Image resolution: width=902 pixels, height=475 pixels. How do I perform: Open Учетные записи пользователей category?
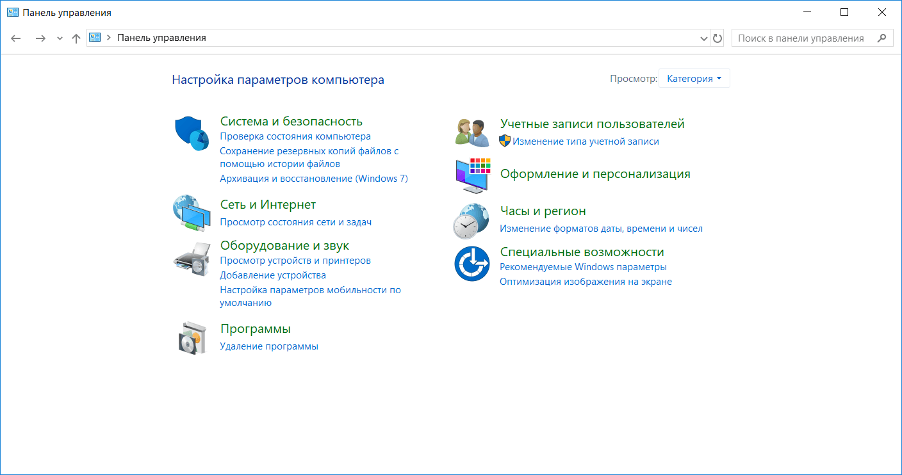[593, 124]
